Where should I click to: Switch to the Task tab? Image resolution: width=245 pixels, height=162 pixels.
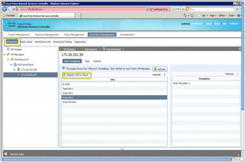[x=87, y=61]
